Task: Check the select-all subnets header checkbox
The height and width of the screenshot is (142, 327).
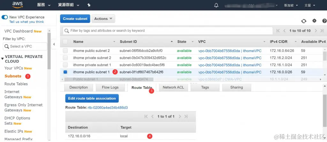Action: click(x=65, y=42)
